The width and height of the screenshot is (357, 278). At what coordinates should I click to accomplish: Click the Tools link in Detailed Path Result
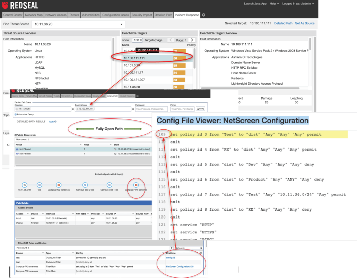[51, 121]
